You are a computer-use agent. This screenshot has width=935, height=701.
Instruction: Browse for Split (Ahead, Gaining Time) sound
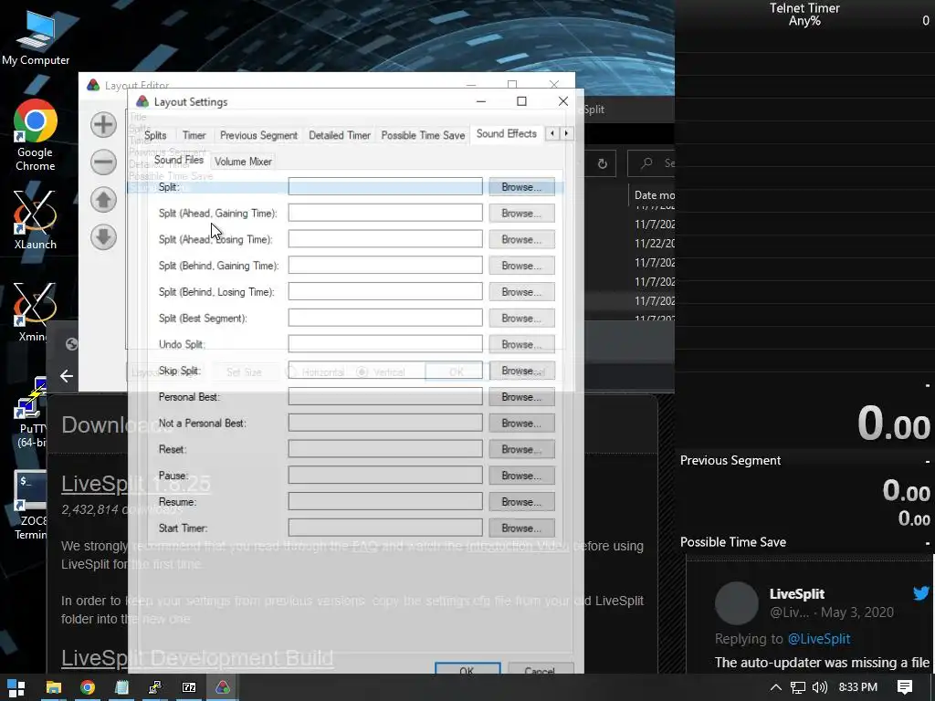point(521,213)
